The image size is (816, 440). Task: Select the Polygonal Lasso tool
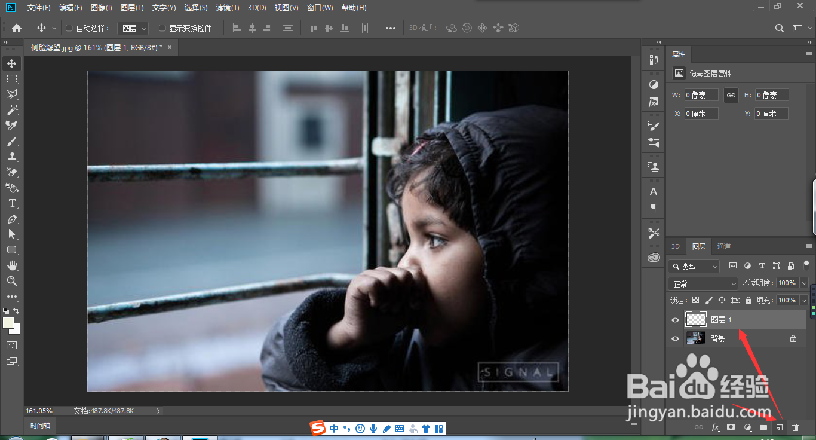click(12, 94)
